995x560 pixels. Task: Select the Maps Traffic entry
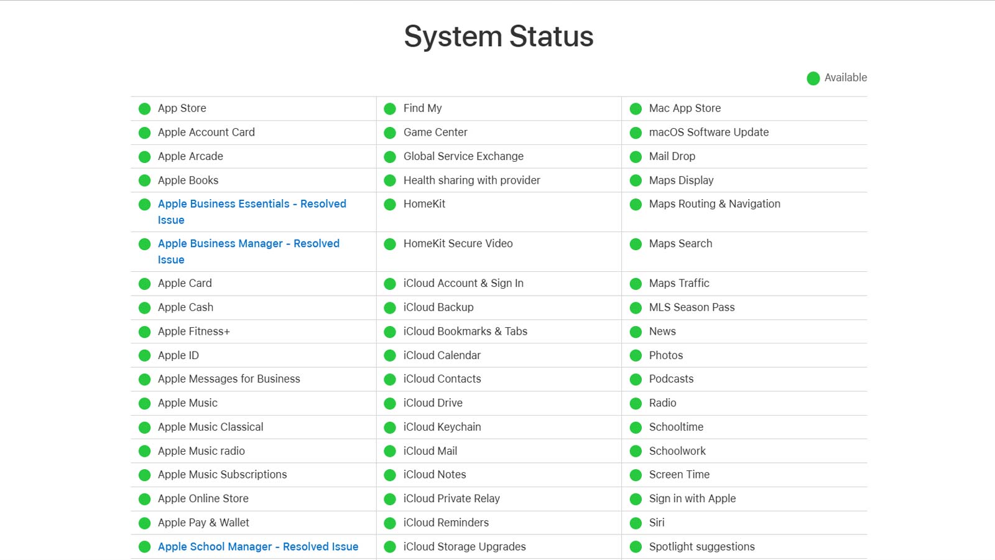679,283
